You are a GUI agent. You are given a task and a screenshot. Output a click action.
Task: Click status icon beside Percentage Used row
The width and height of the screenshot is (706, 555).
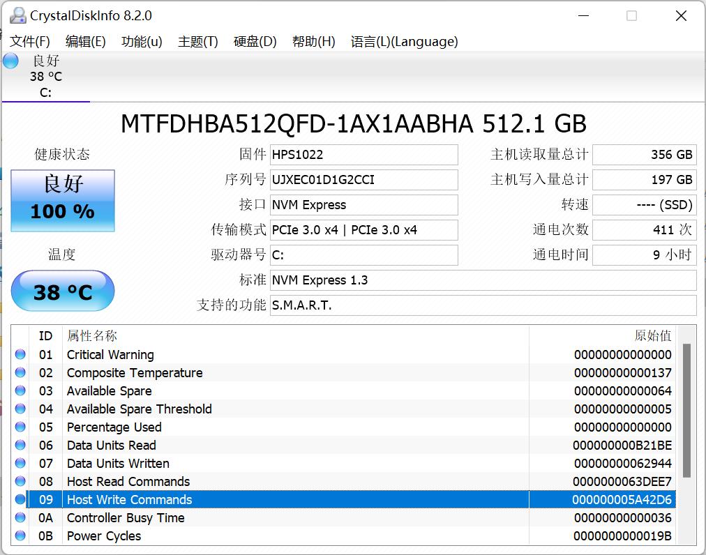pos(20,427)
